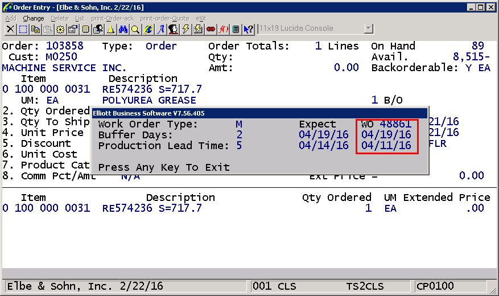Screen dimensions: 499x296
Task: Click status bar TS2CLS entry
Action: point(365,286)
